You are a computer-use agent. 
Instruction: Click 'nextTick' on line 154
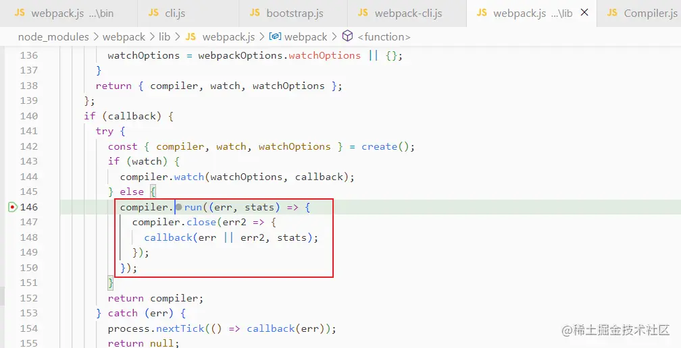(x=180, y=328)
